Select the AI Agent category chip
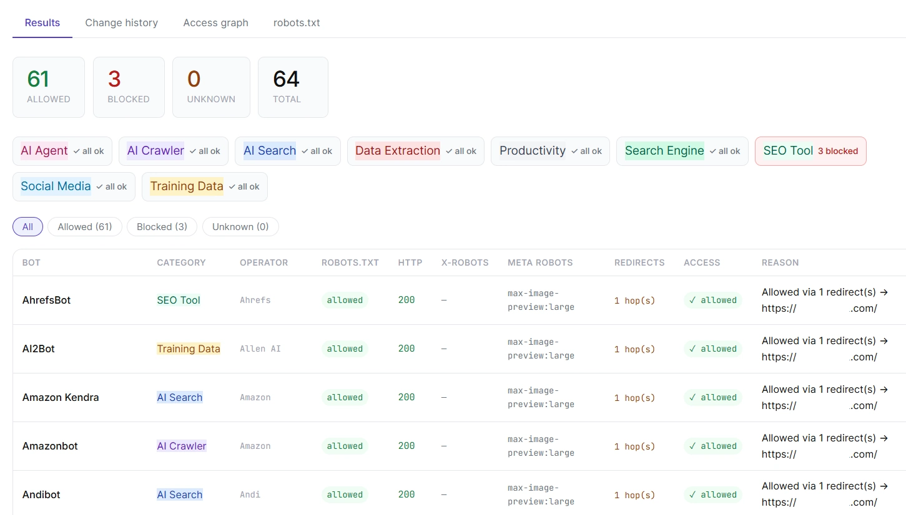906x515 pixels. [62, 151]
